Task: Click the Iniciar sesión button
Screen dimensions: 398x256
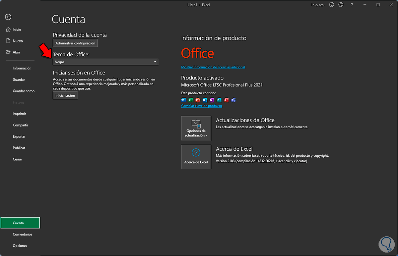Action: [x=65, y=95]
